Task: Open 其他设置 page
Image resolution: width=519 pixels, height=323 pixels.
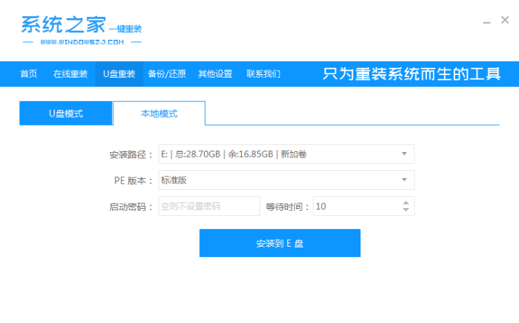Action: [215, 74]
